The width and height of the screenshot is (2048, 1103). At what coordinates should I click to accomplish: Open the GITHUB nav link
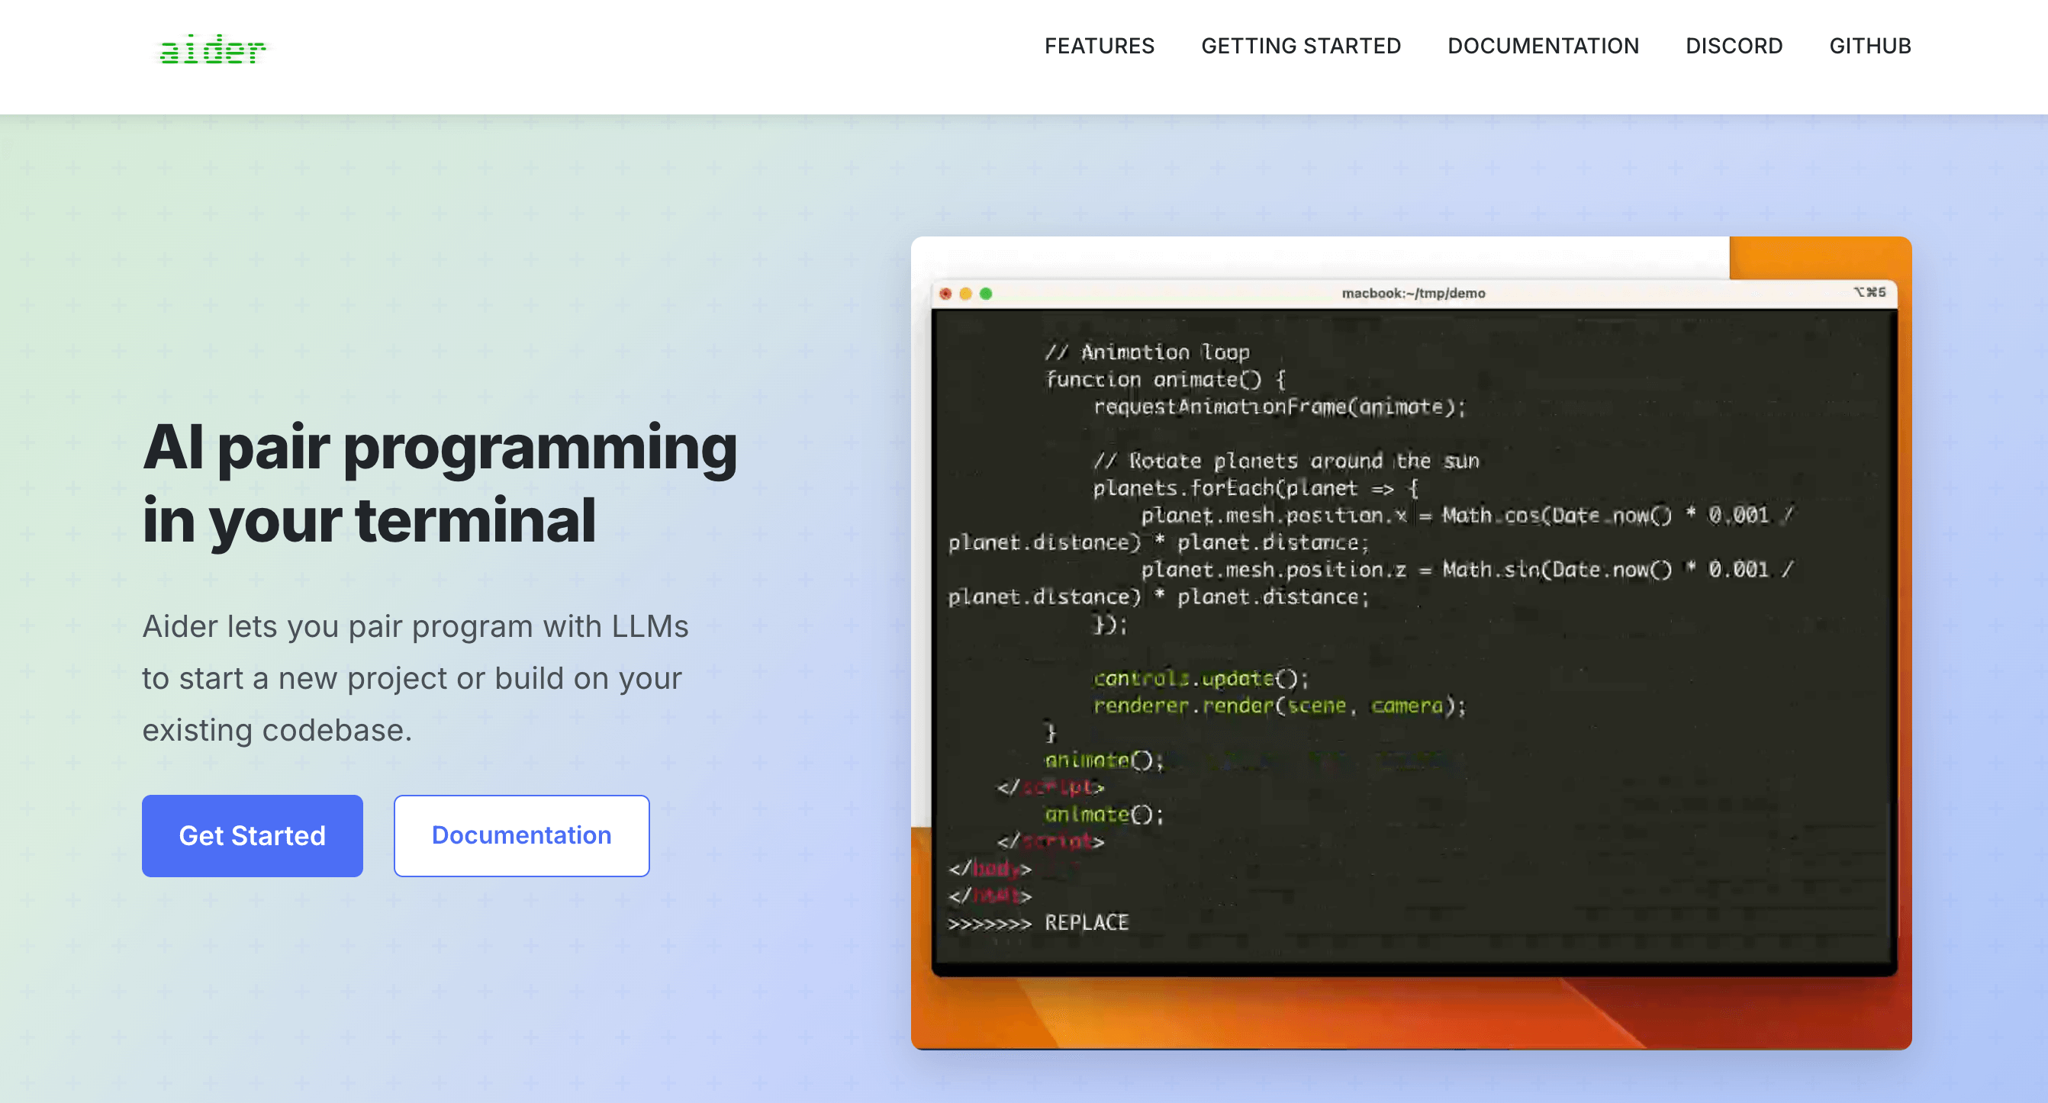click(1870, 46)
